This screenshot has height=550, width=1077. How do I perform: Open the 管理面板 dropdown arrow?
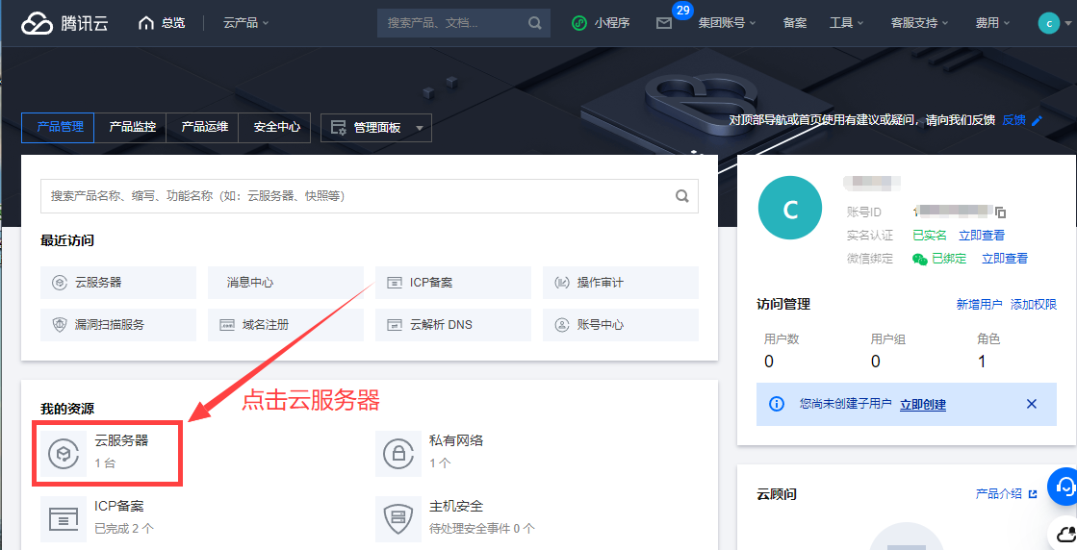tap(420, 128)
